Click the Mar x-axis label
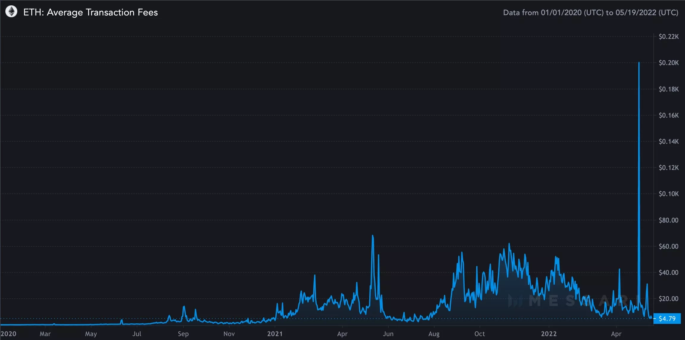The image size is (685, 340). click(x=45, y=334)
